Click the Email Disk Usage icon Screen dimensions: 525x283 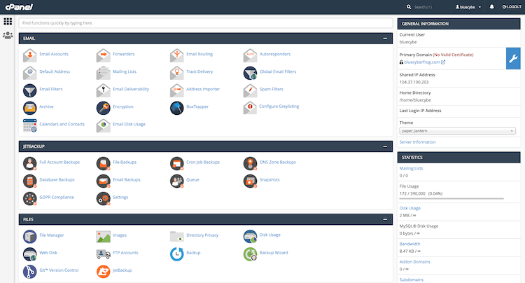pos(103,125)
